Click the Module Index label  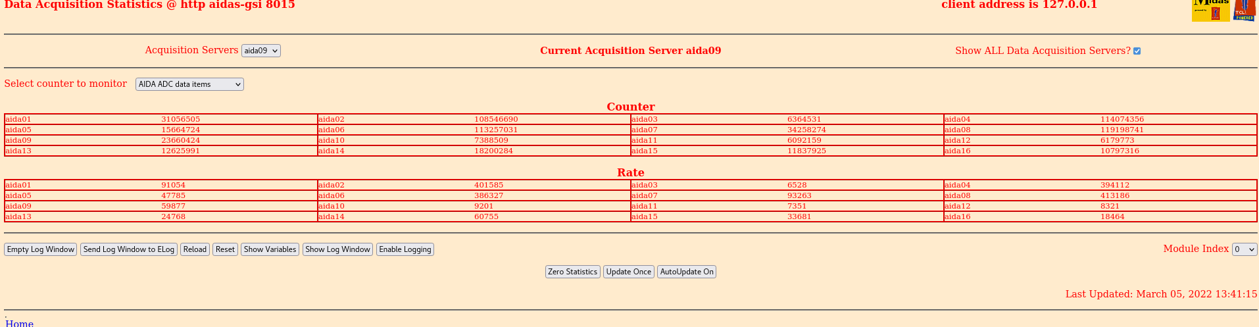[1196, 249]
